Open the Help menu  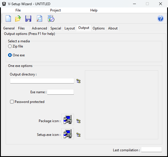[94, 10]
